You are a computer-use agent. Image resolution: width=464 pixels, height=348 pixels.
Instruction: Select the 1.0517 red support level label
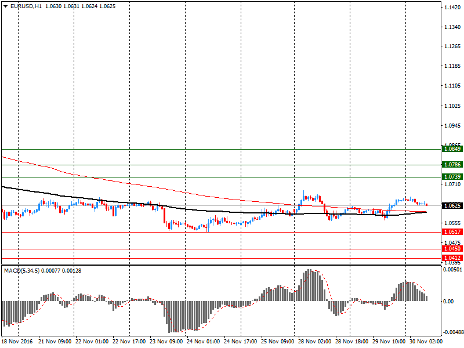(x=452, y=231)
